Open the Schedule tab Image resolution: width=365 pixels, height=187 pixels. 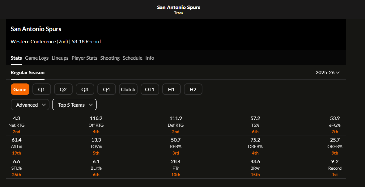(x=133, y=58)
